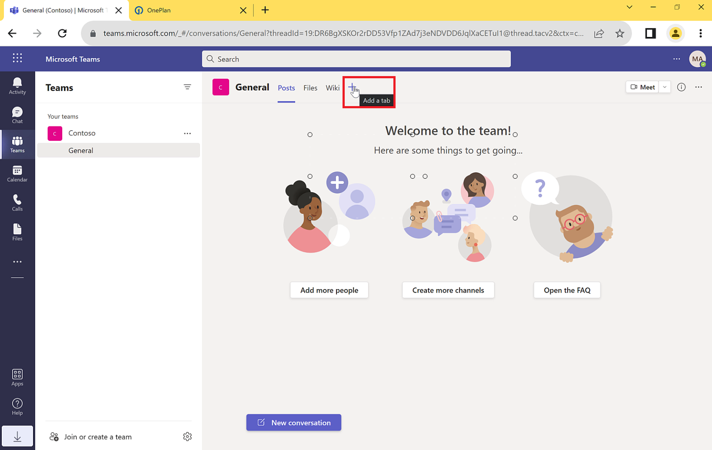Viewport: 712px width, 450px height.
Task: Open Settings and more in header
Action: click(677, 59)
